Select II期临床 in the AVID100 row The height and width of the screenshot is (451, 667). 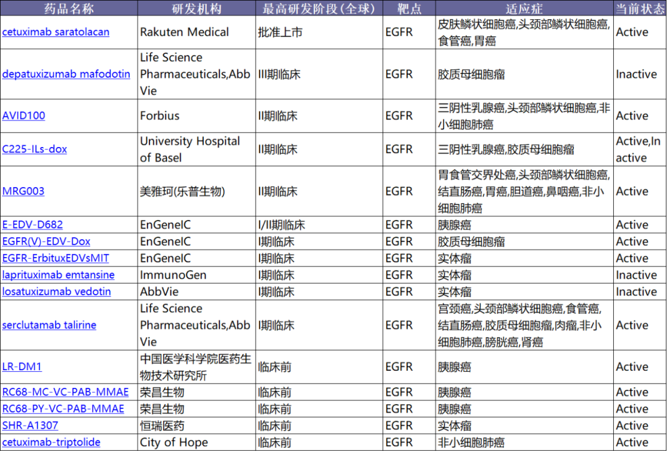[x=319, y=116]
